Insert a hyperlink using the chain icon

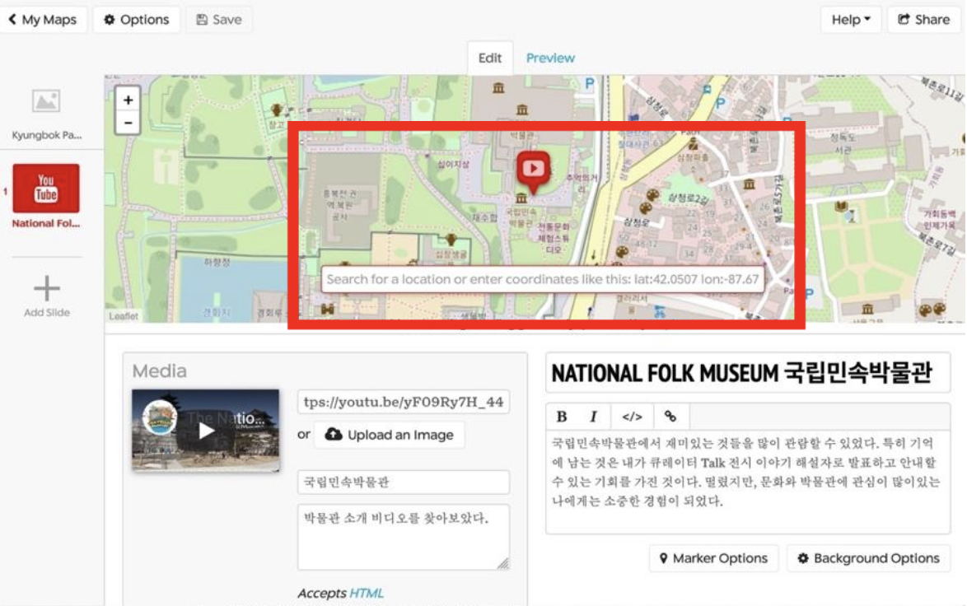tap(671, 416)
